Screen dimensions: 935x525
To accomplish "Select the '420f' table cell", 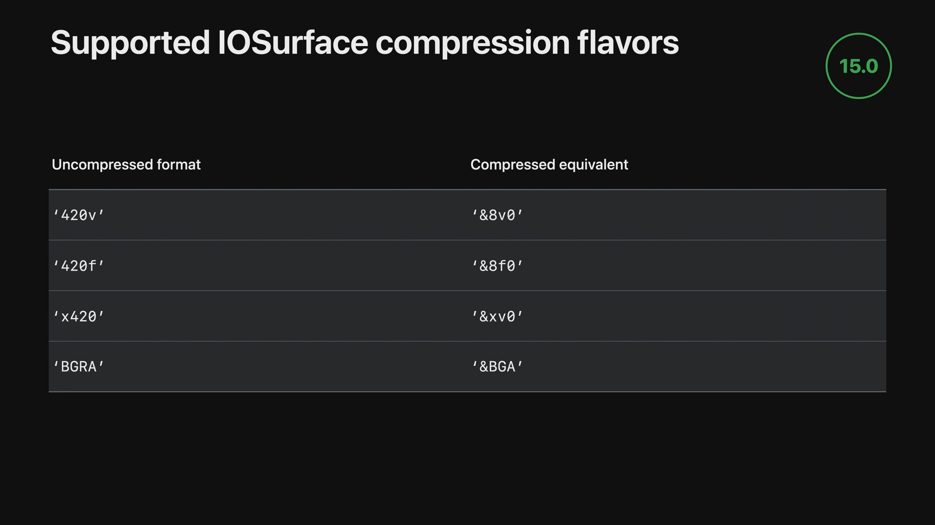I will point(78,266).
